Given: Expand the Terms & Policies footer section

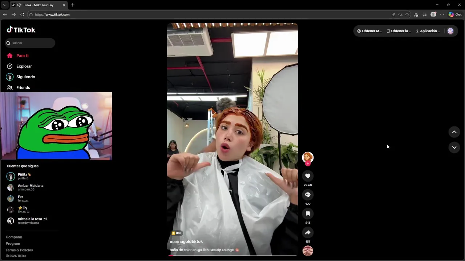Looking at the screenshot, I should pyautogui.click(x=19, y=250).
